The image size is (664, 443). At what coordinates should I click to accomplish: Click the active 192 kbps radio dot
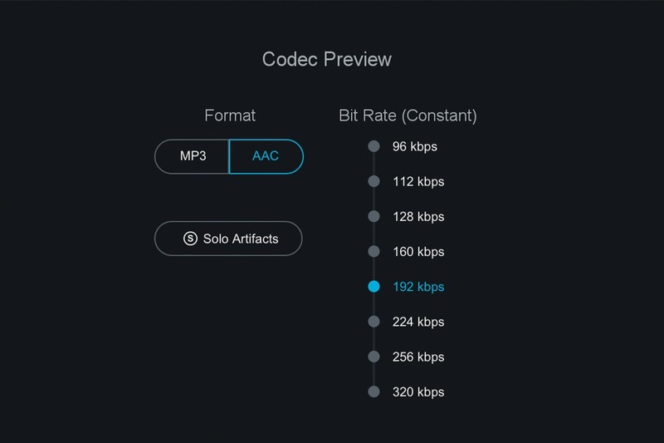click(x=373, y=287)
